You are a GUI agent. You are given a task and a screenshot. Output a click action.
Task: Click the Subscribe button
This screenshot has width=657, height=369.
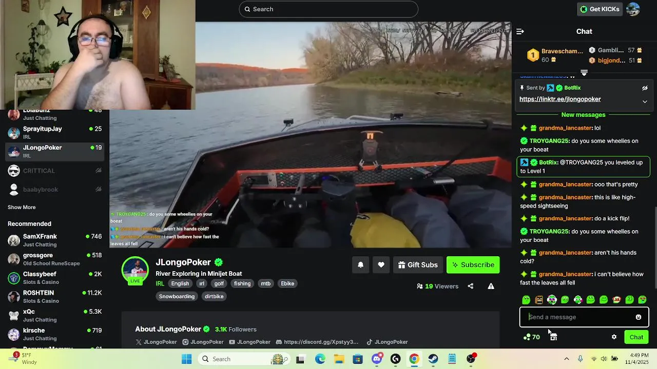pyautogui.click(x=473, y=265)
